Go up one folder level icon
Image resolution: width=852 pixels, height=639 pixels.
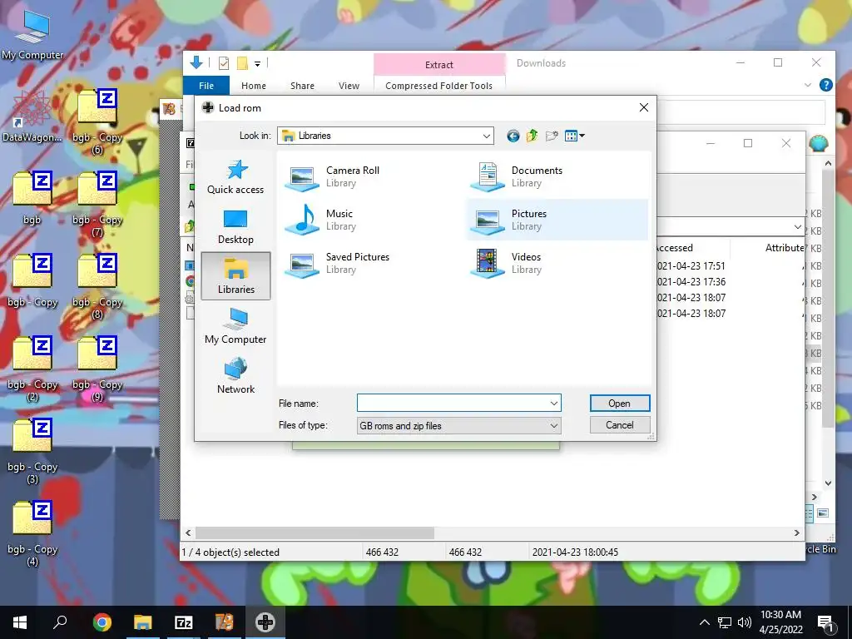[x=532, y=136]
